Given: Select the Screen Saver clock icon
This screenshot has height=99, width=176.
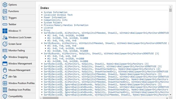Looking at the screenshot, I should point(5,44).
